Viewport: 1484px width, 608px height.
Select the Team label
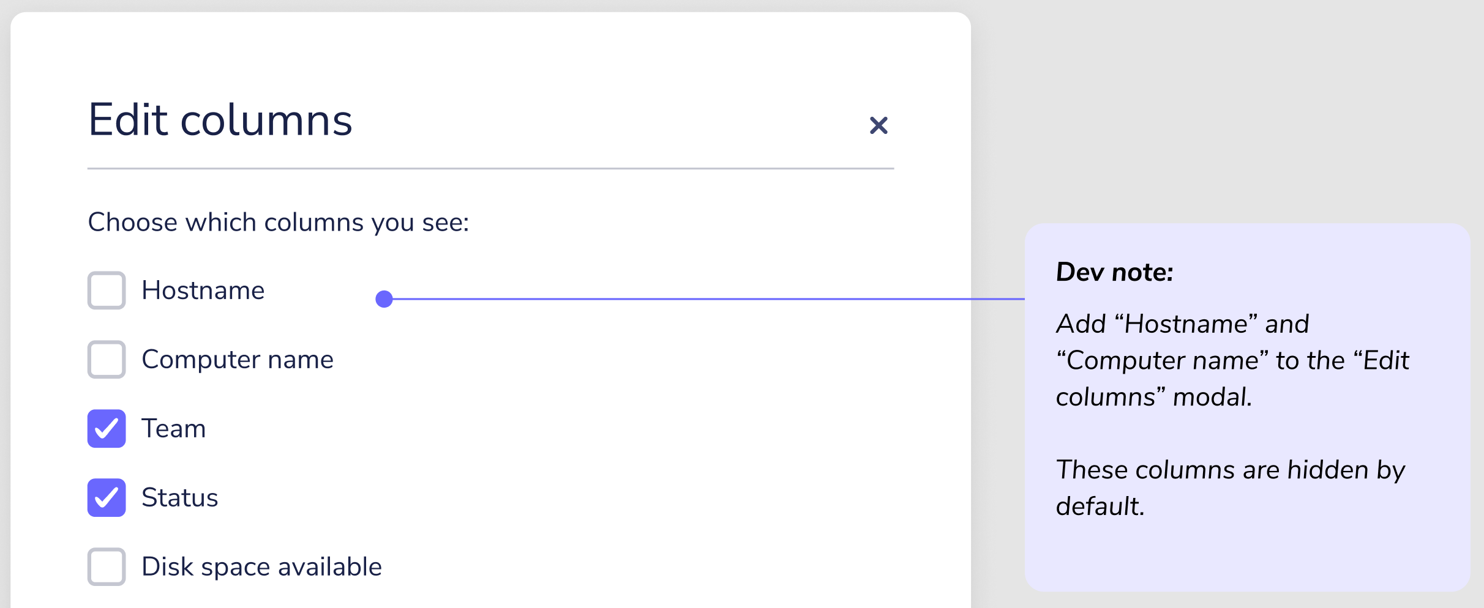[173, 429]
